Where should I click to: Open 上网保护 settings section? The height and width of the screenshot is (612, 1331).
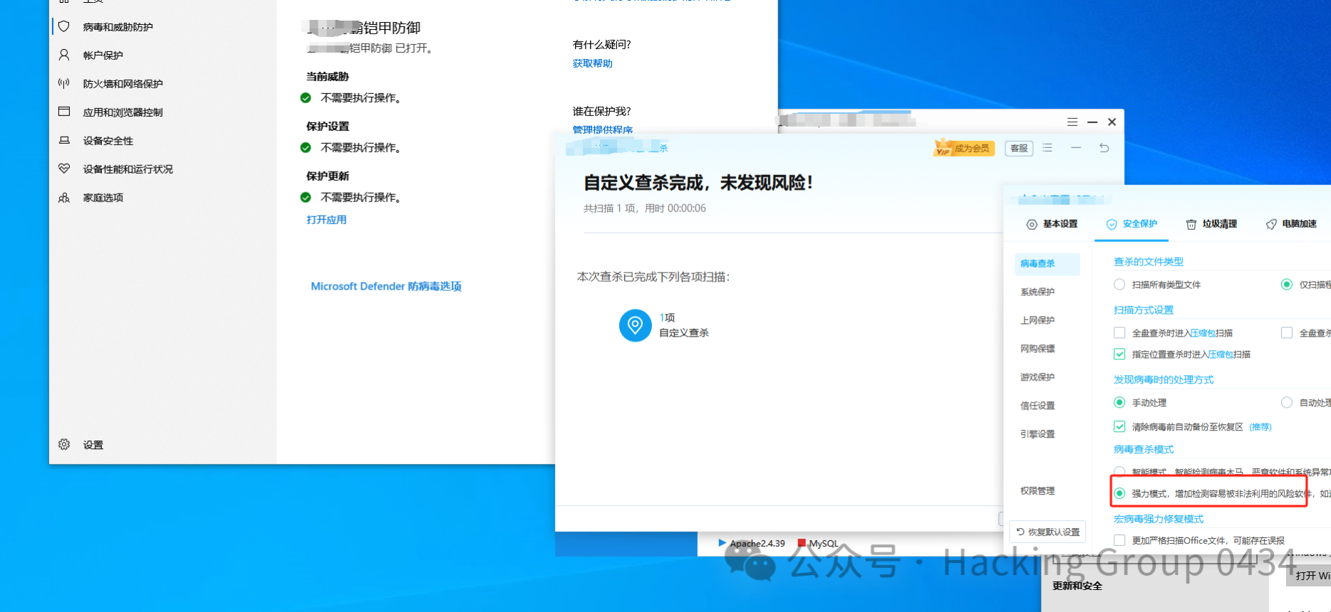click(x=1037, y=320)
